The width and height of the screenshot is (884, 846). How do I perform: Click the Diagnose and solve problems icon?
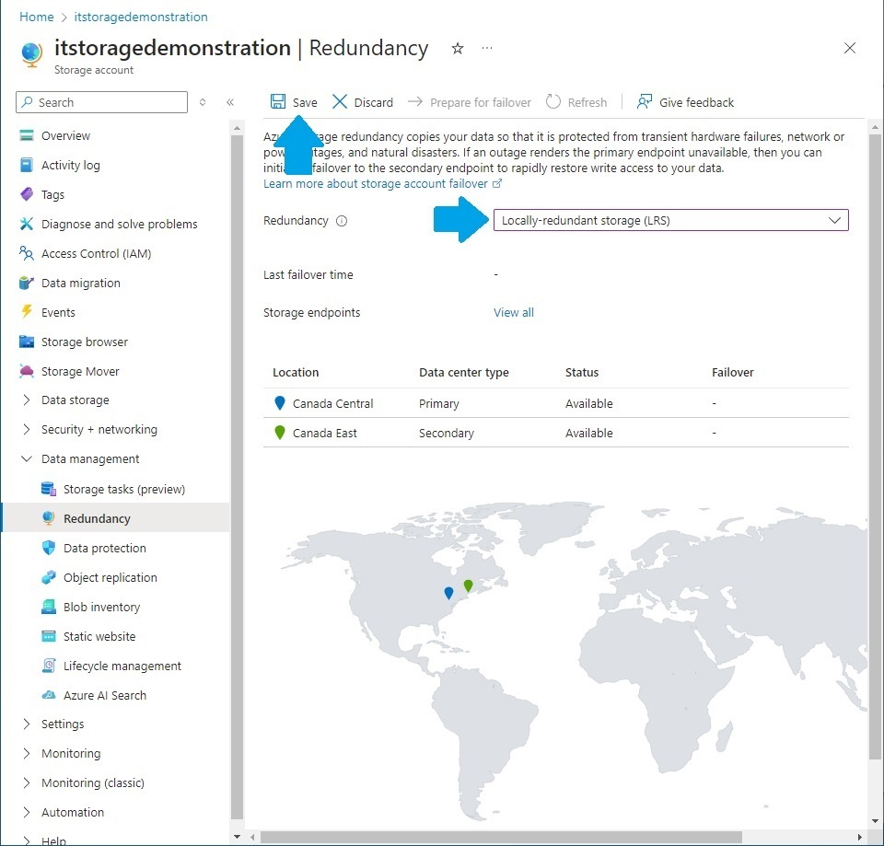(27, 224)
